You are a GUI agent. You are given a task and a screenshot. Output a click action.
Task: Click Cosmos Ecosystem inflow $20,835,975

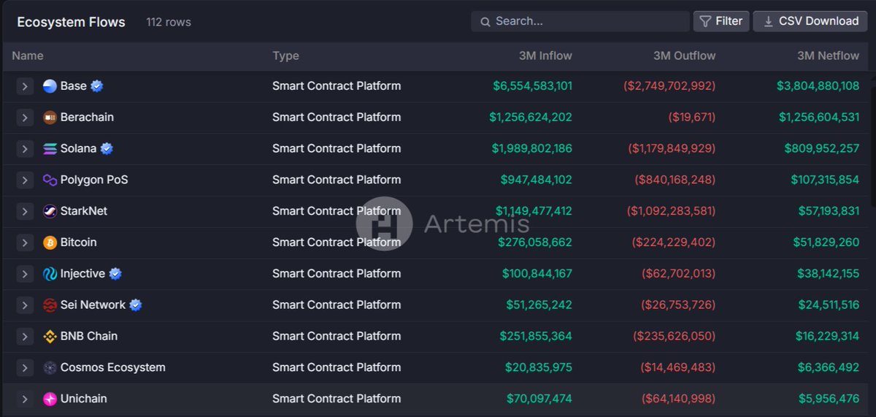(539, 368)
